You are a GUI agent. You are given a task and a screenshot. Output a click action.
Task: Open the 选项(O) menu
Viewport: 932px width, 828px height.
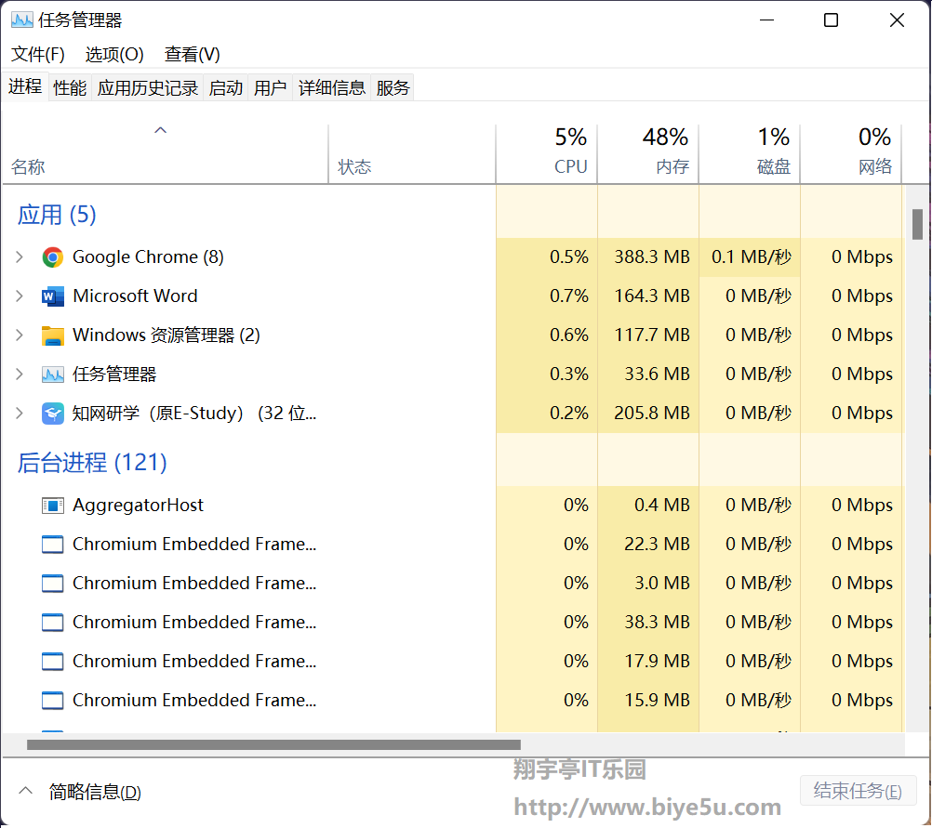[x=114, y=54]
